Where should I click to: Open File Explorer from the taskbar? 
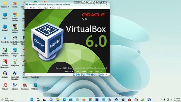pos(58,99)
